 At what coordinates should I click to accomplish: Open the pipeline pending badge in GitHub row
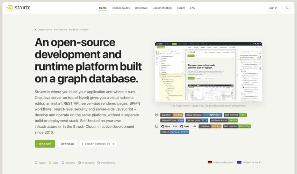point(210,126)
